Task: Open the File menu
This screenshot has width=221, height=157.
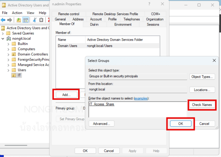Action: pyautogui.click(x=4, y=13)
